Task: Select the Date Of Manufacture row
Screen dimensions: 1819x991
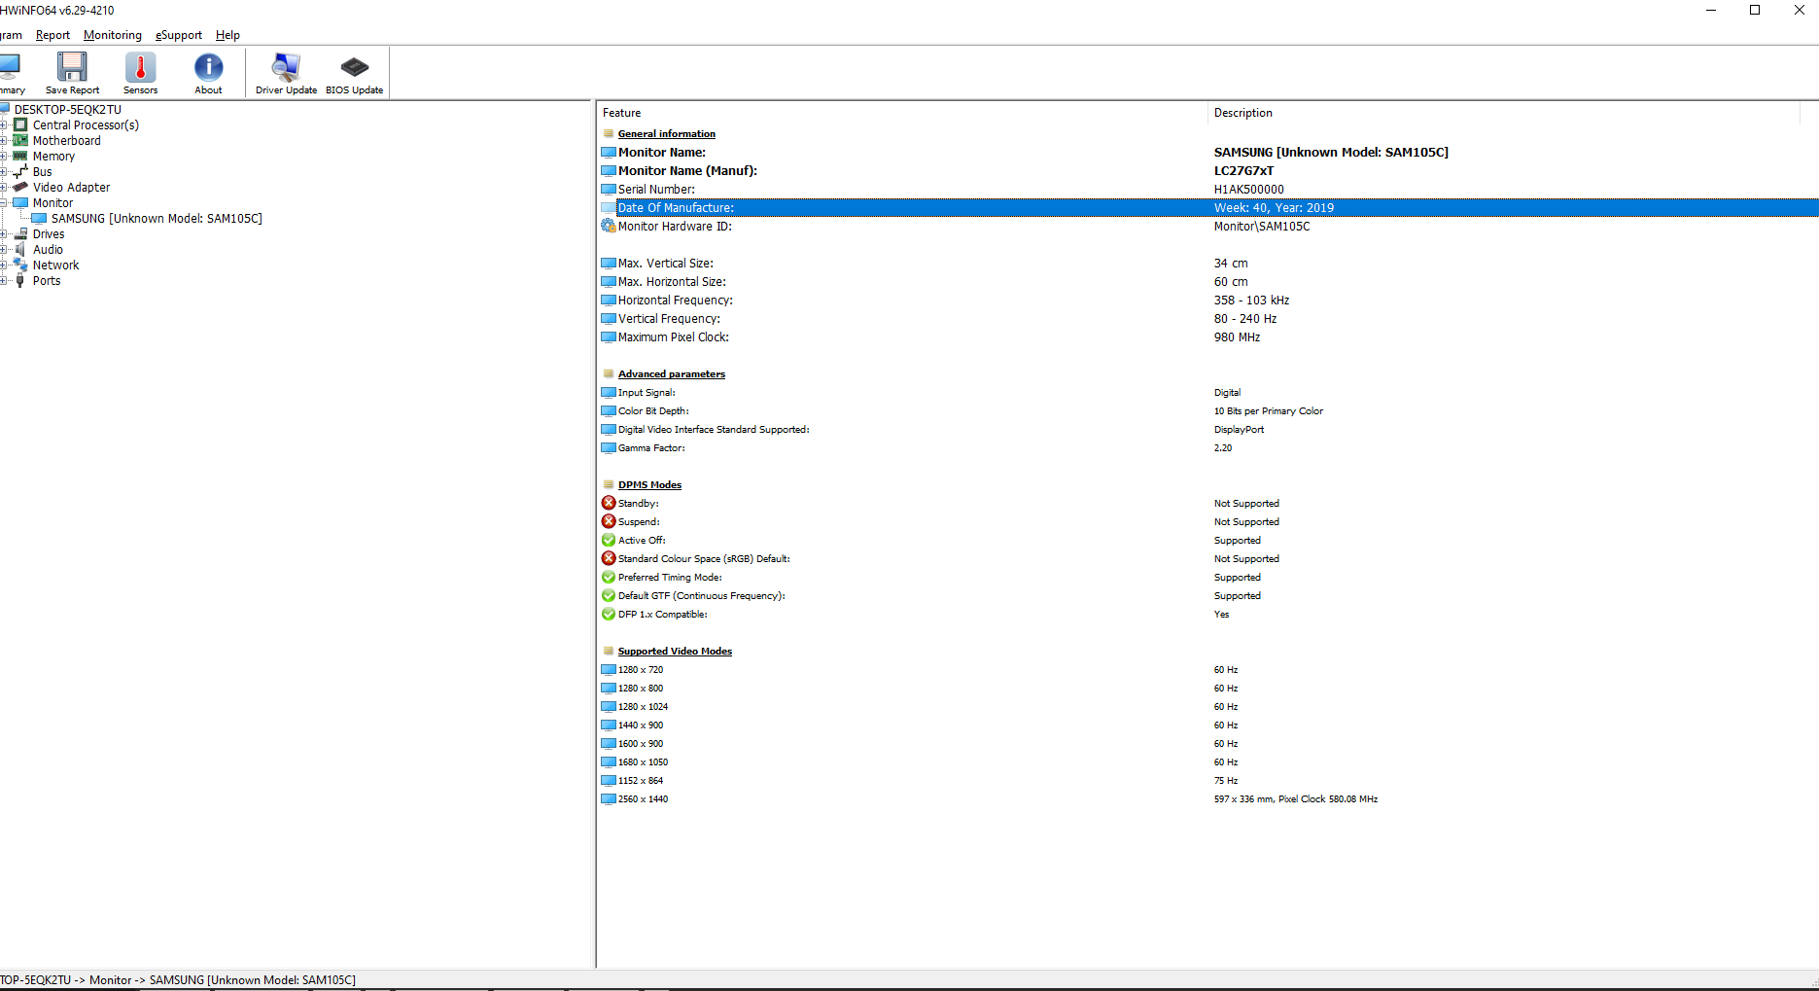Action: coord(1207,207)
